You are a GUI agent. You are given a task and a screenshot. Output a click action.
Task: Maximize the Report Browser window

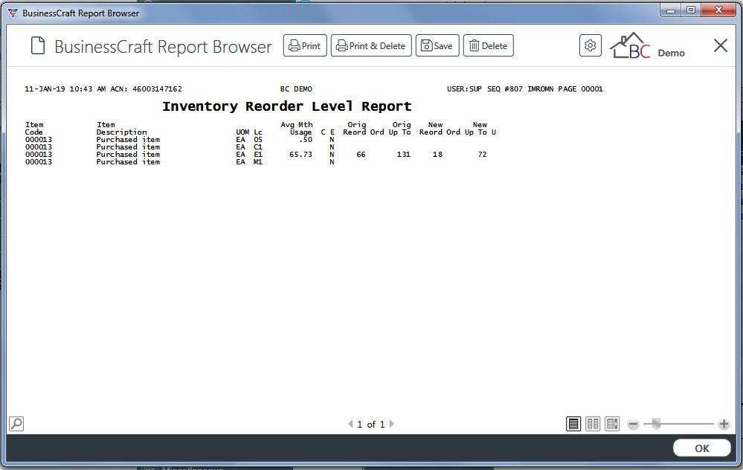[691, 10]
